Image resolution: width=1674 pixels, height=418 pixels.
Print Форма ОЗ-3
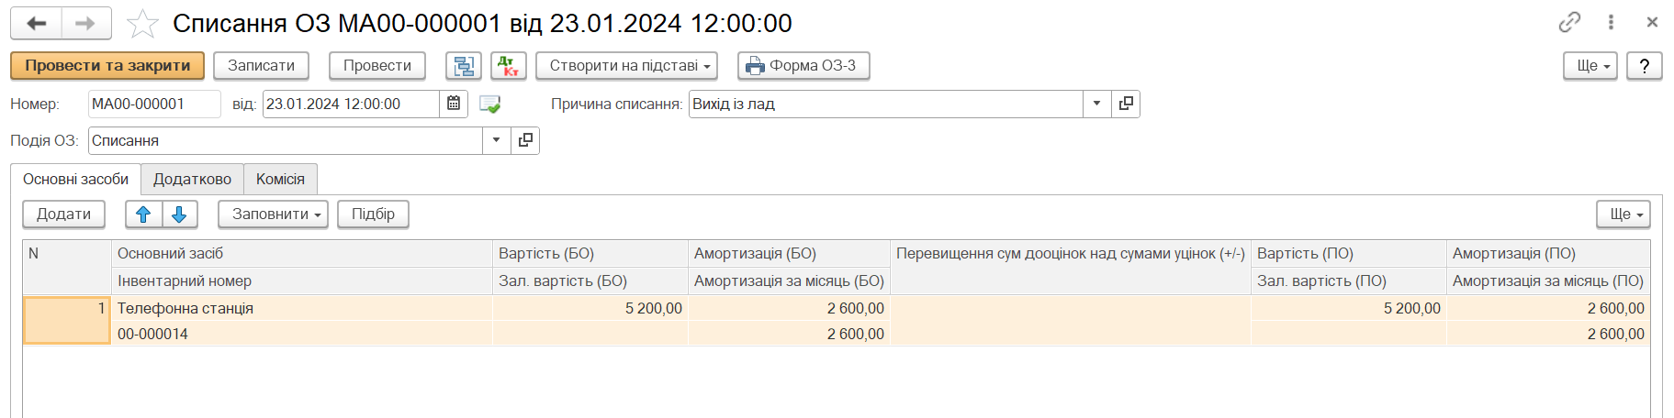pos(803,66)
